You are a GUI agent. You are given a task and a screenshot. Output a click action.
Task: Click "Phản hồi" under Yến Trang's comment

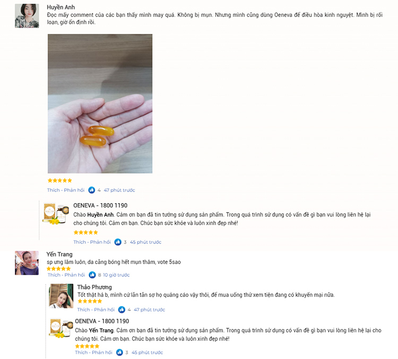click(75, 275)
